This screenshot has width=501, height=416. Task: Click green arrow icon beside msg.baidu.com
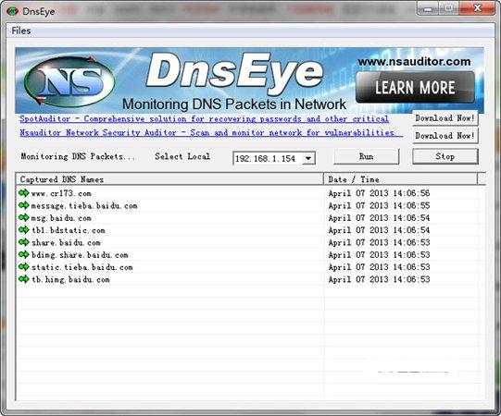click(x=24, y=217)
